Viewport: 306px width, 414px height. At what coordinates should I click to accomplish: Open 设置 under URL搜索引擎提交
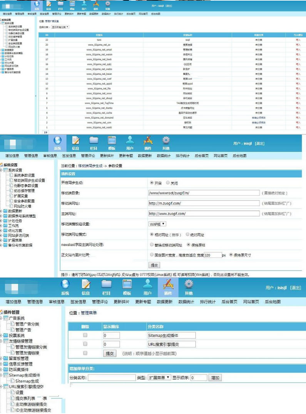(19, 392)
